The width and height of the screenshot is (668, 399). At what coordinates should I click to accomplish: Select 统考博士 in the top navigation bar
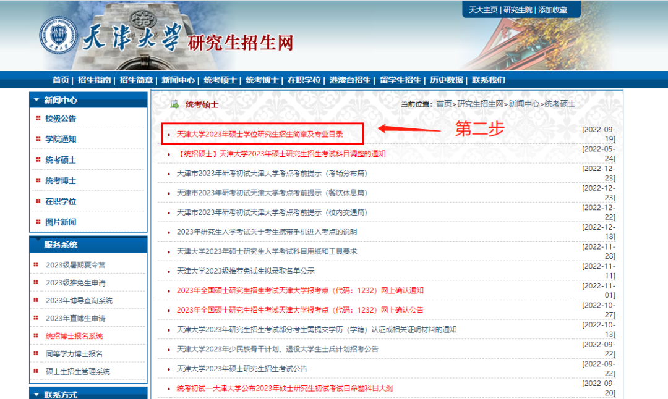pos(262,80)
